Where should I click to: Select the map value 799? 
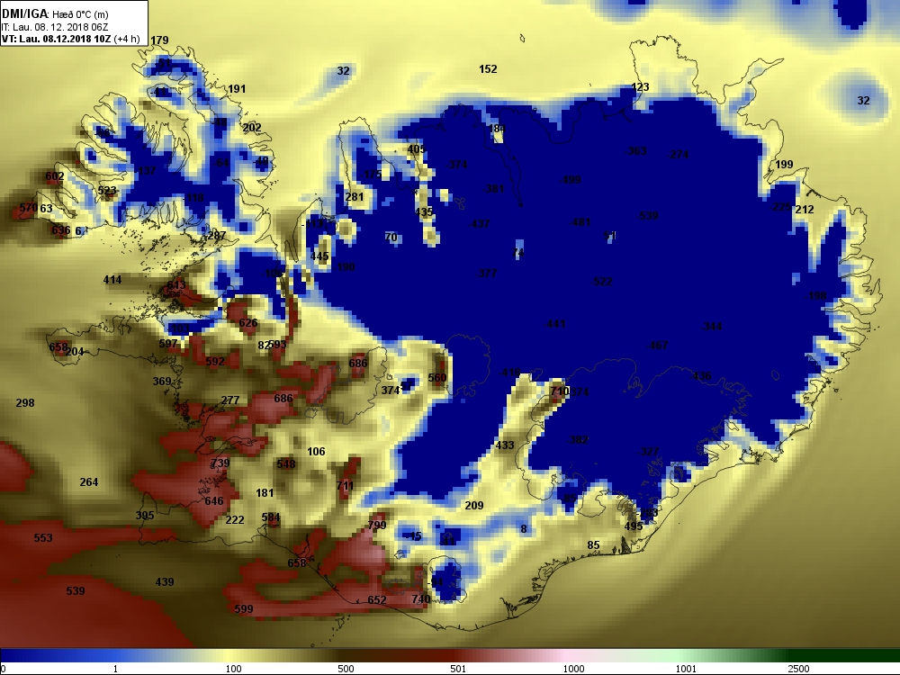(377, 526)
